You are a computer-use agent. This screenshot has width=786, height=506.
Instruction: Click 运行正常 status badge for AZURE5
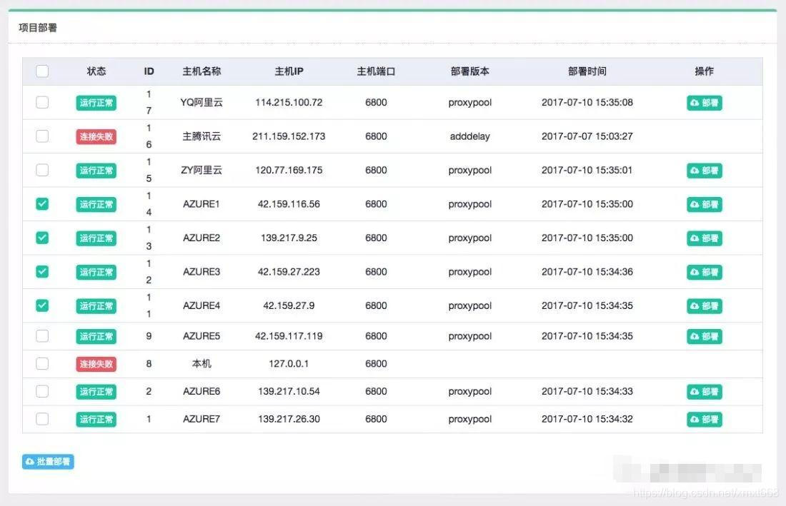(96, 336)
